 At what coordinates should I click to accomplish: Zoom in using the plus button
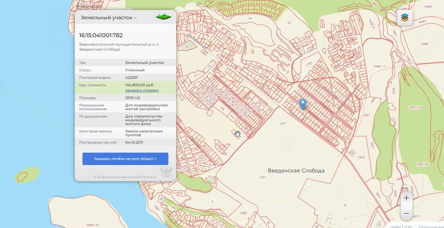(x=406, y=198)
